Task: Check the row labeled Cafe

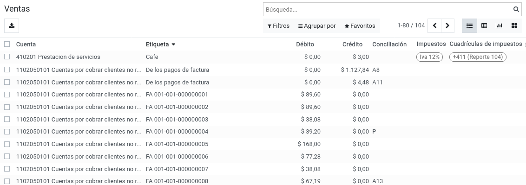Action: coord(7,57)
